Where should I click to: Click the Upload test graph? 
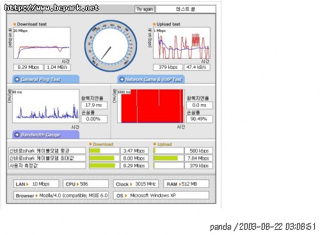[182, 43]
